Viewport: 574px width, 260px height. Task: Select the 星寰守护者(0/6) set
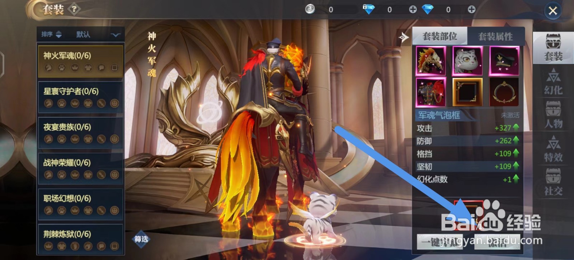coord(81,97)
